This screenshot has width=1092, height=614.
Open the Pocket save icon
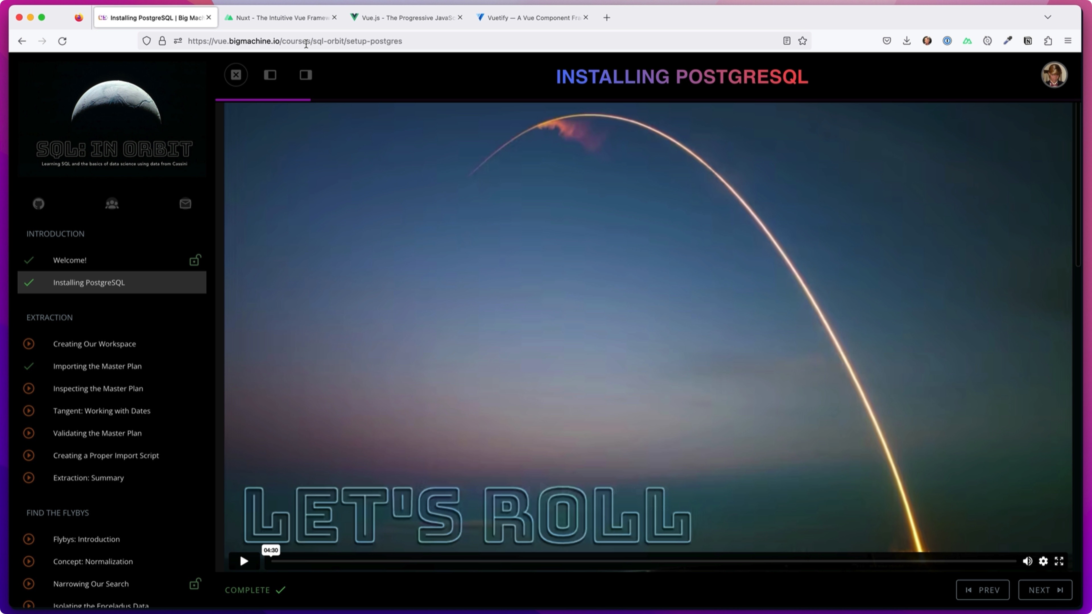point(887,41)
